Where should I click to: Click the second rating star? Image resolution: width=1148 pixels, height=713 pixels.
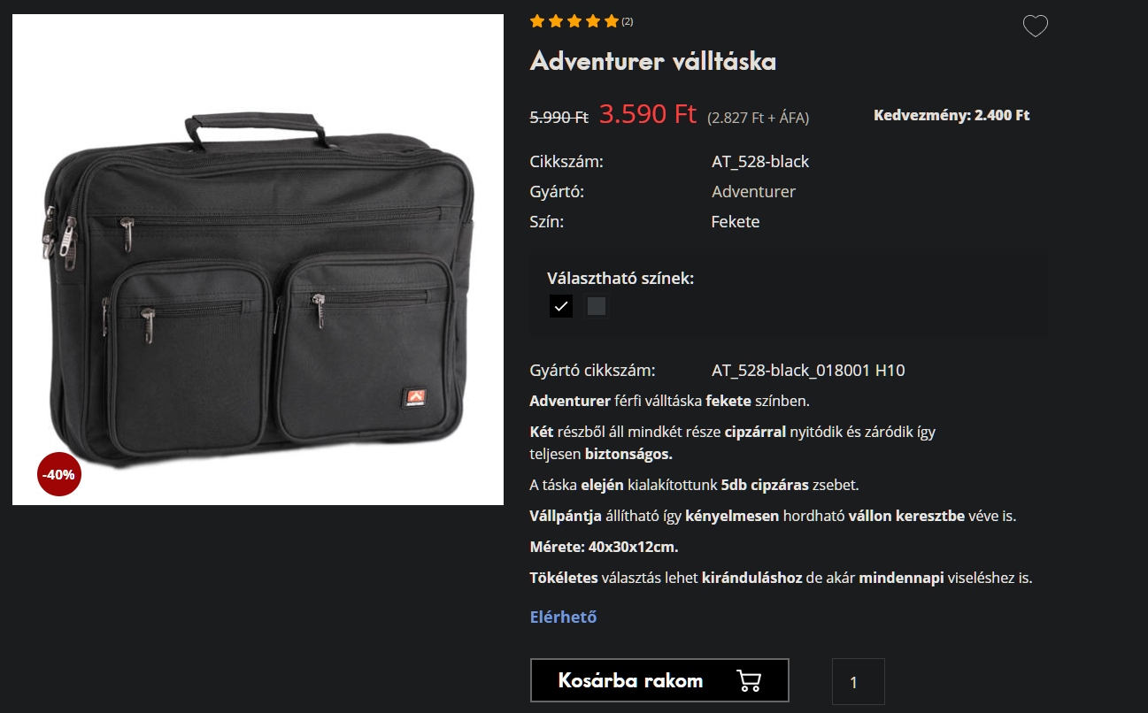tap(556, 20)
